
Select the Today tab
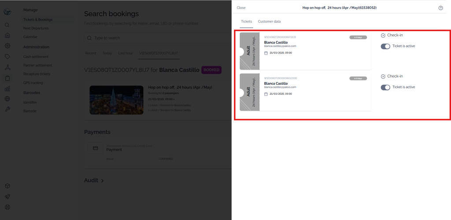[107, 53]
